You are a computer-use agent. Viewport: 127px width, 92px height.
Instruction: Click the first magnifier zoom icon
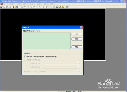click(25, 7)
